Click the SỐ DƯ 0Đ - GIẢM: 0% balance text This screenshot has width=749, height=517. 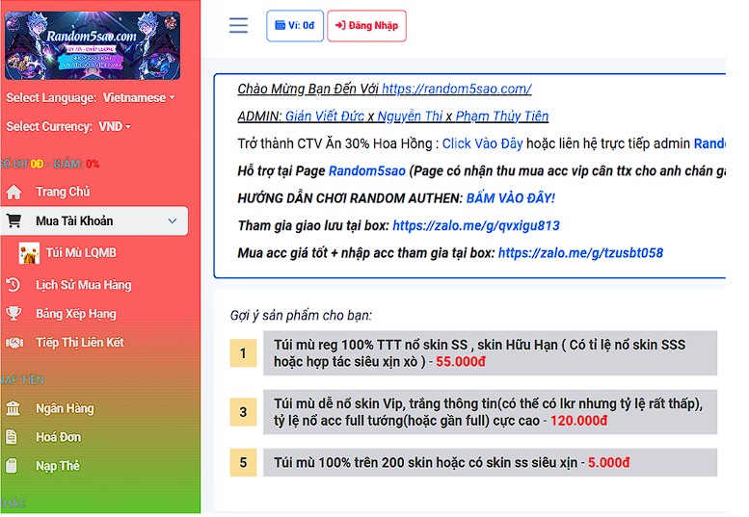pyautogui.click(x=50, y=164)
